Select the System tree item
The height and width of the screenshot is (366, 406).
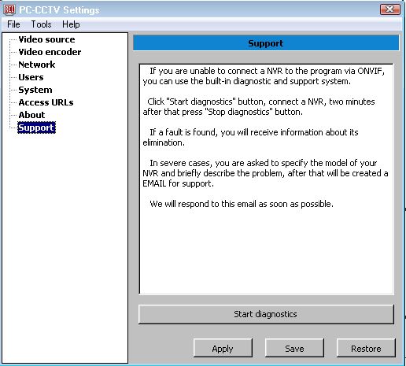click(35, 90)
